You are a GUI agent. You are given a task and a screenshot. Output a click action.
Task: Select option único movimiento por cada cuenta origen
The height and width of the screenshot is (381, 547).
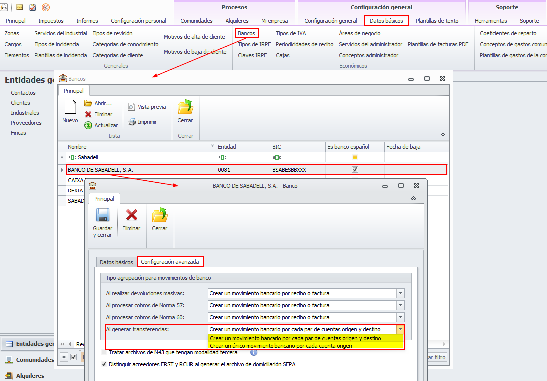305,346
